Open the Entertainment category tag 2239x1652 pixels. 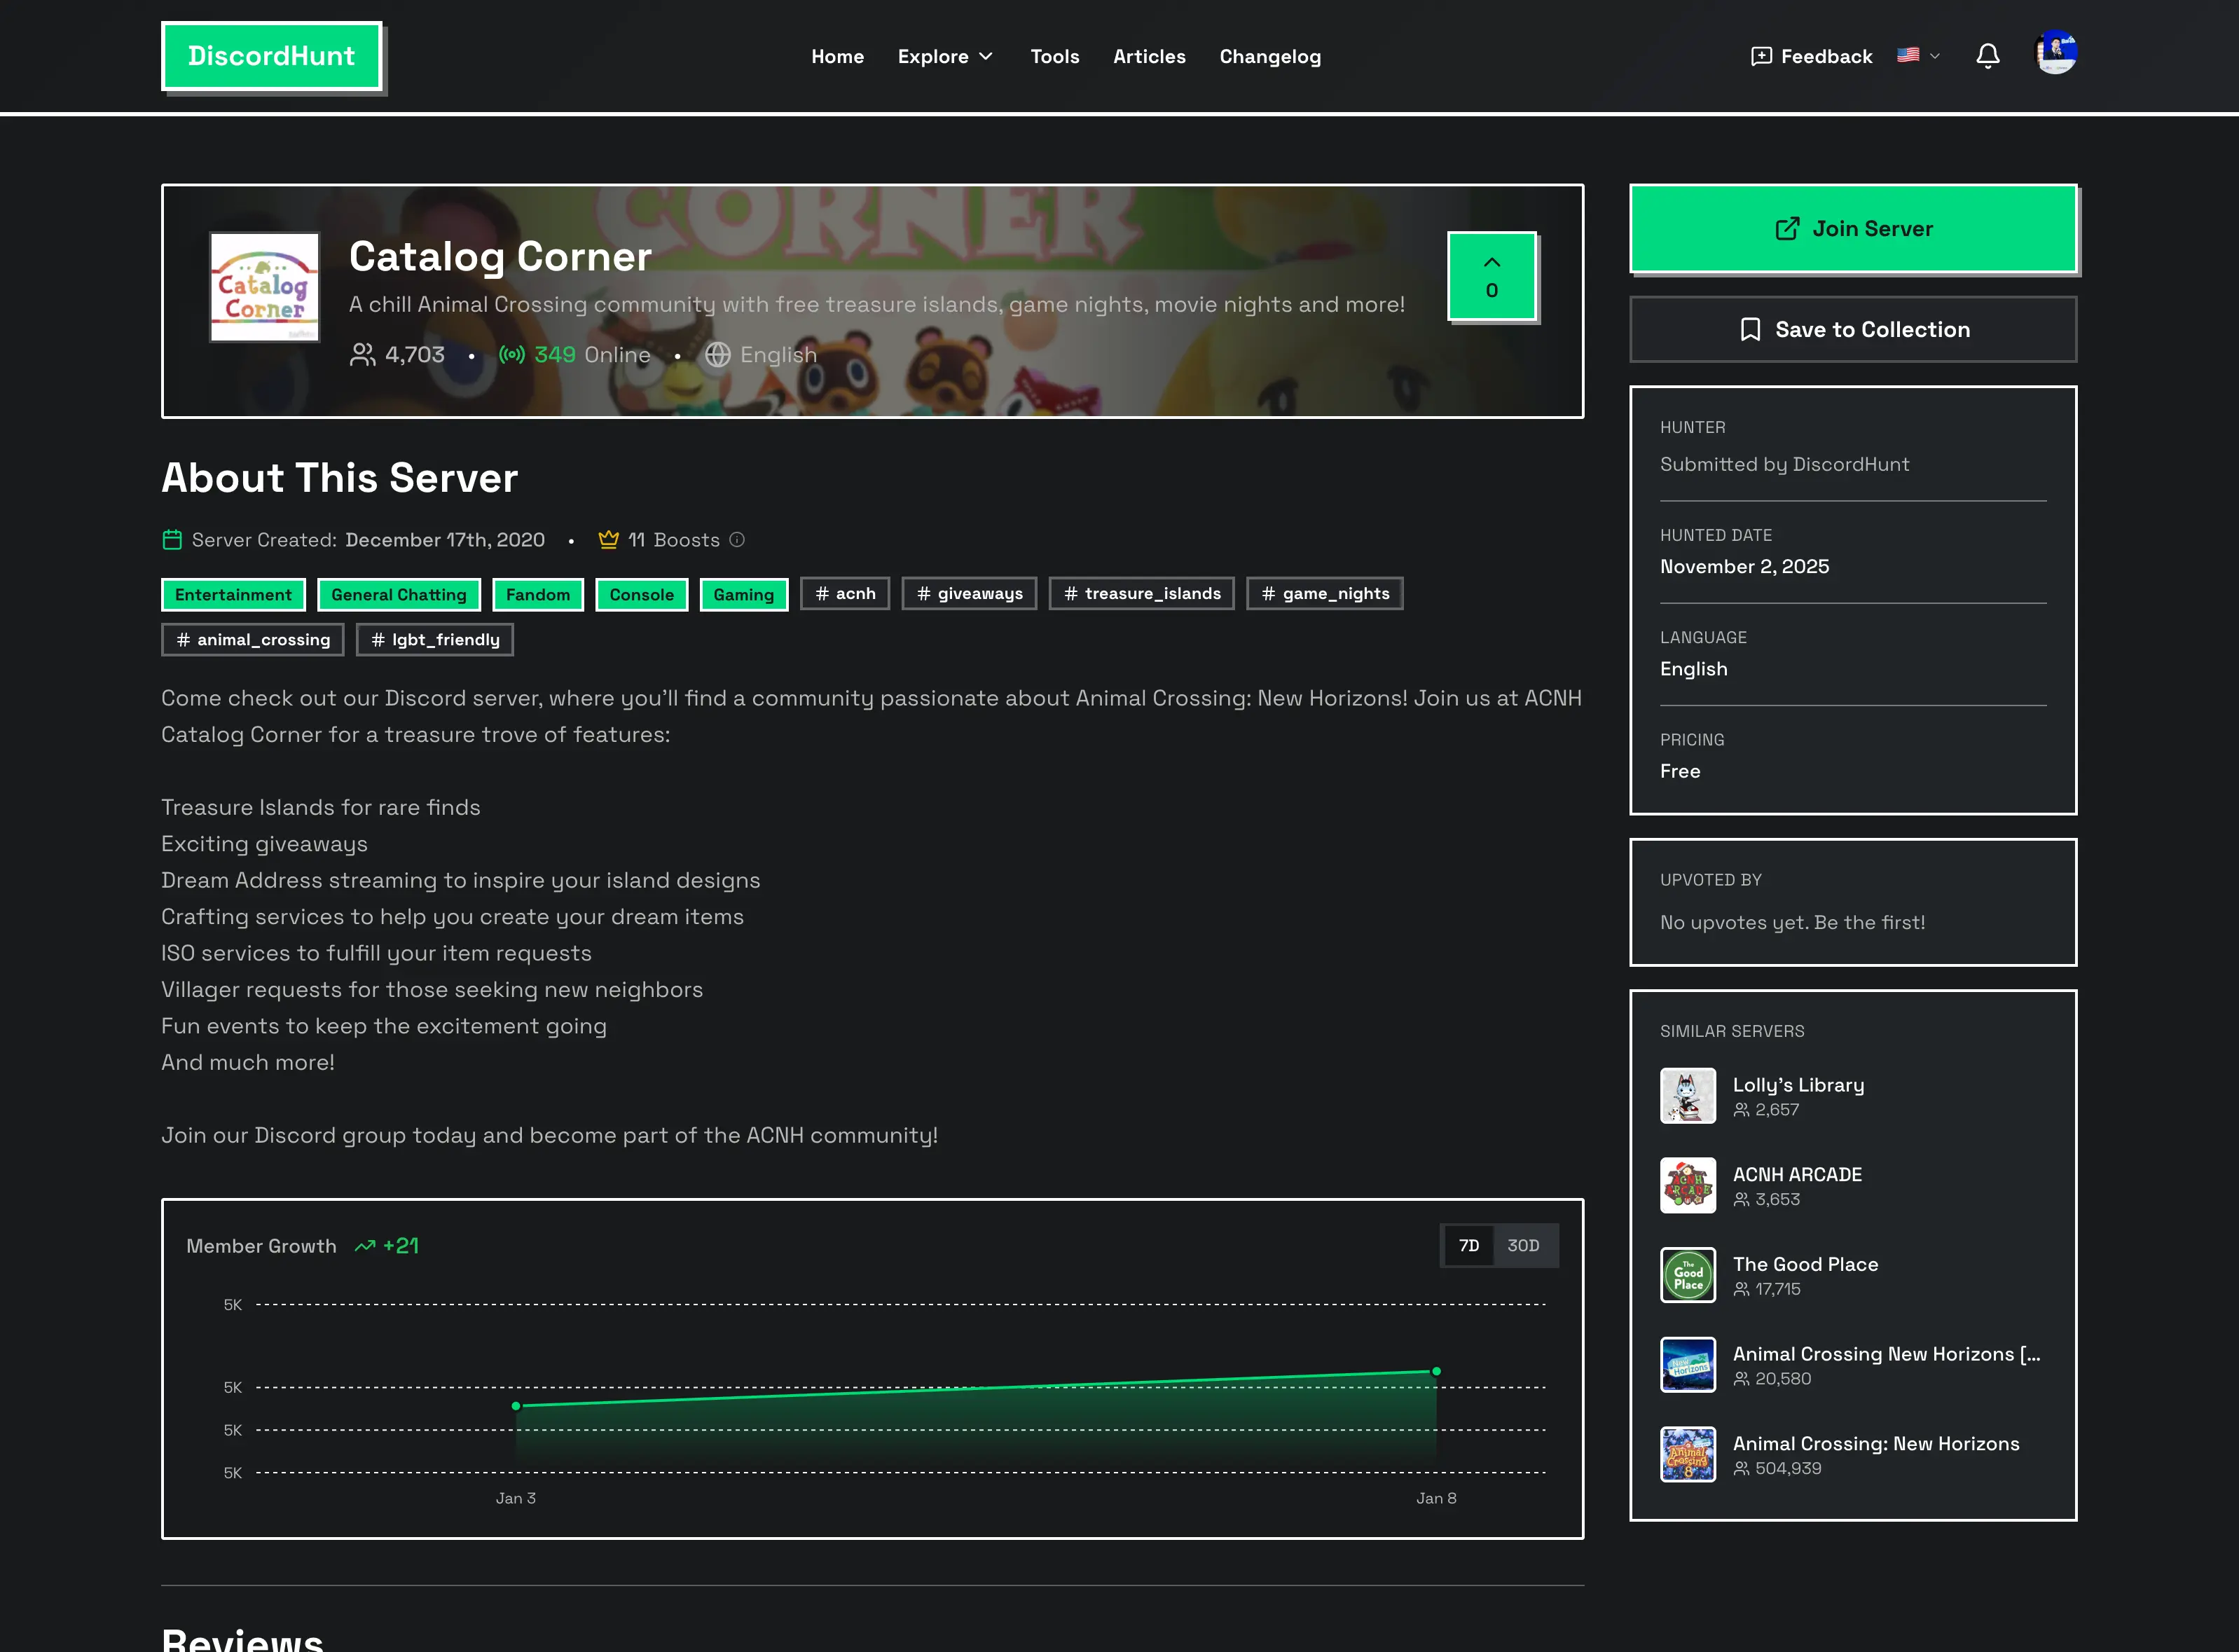pos(233,594)
